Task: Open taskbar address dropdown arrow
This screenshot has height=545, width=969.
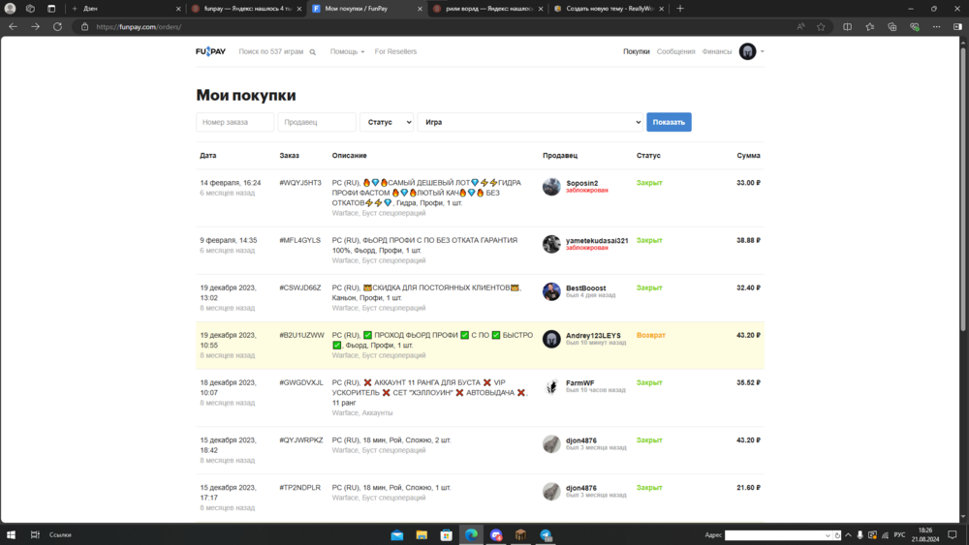Action: [828, 535]
